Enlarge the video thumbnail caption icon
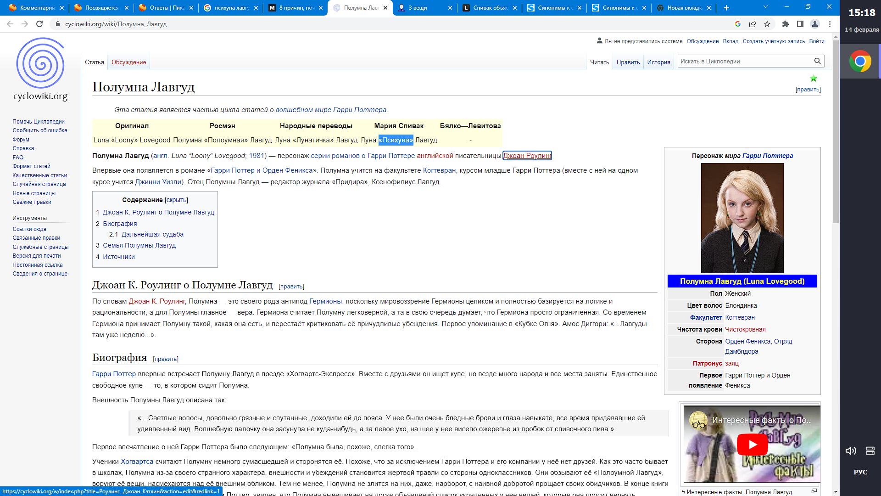The height and width of the screenshot is (496, 881). point(814,490)
